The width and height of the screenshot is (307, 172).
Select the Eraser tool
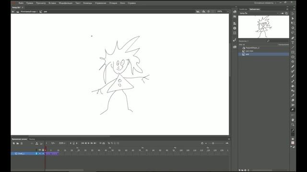[293, 100]
